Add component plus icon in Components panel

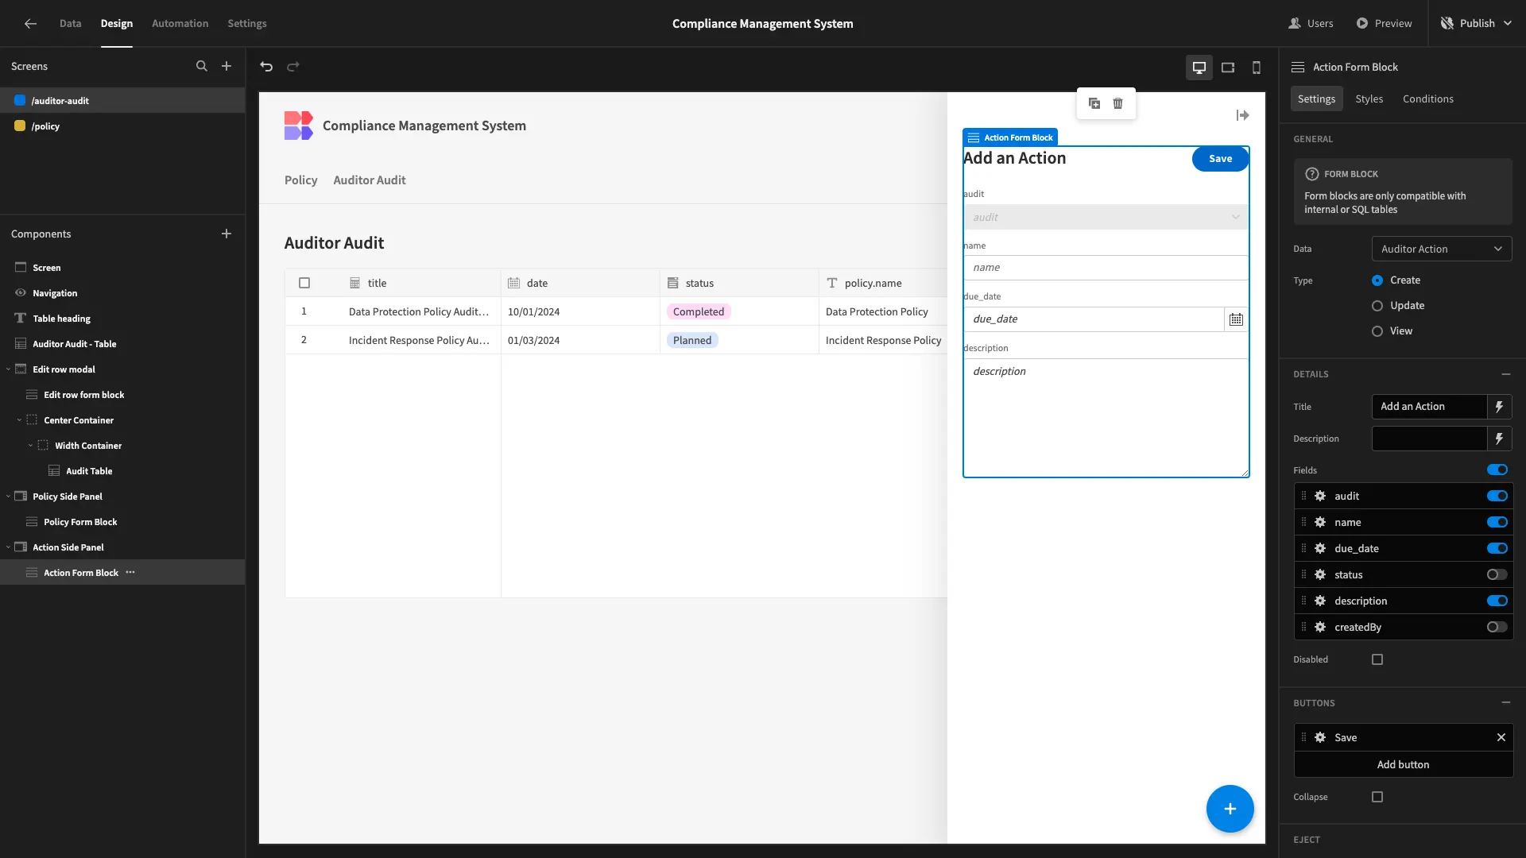click(x=227, y=234)
